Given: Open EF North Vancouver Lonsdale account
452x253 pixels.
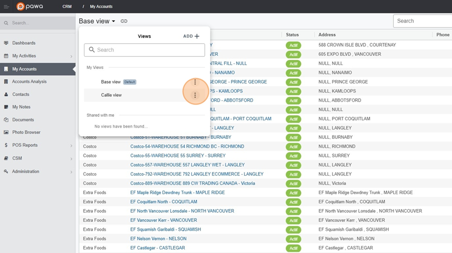Looking at the screenshot, I should pos(182,211).
